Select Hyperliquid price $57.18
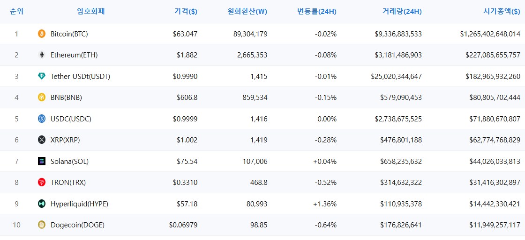Image resolution: width=525 pixels, height=240 pixels. 187,204
